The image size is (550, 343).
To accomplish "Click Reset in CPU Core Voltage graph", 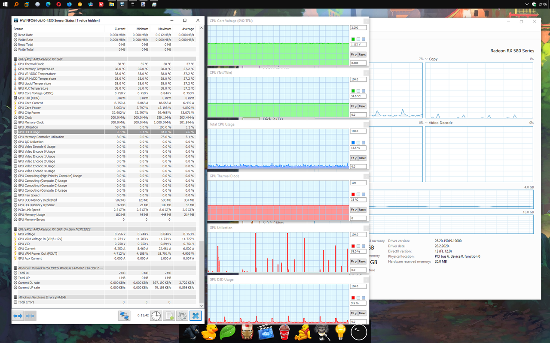I will point(362,54).
